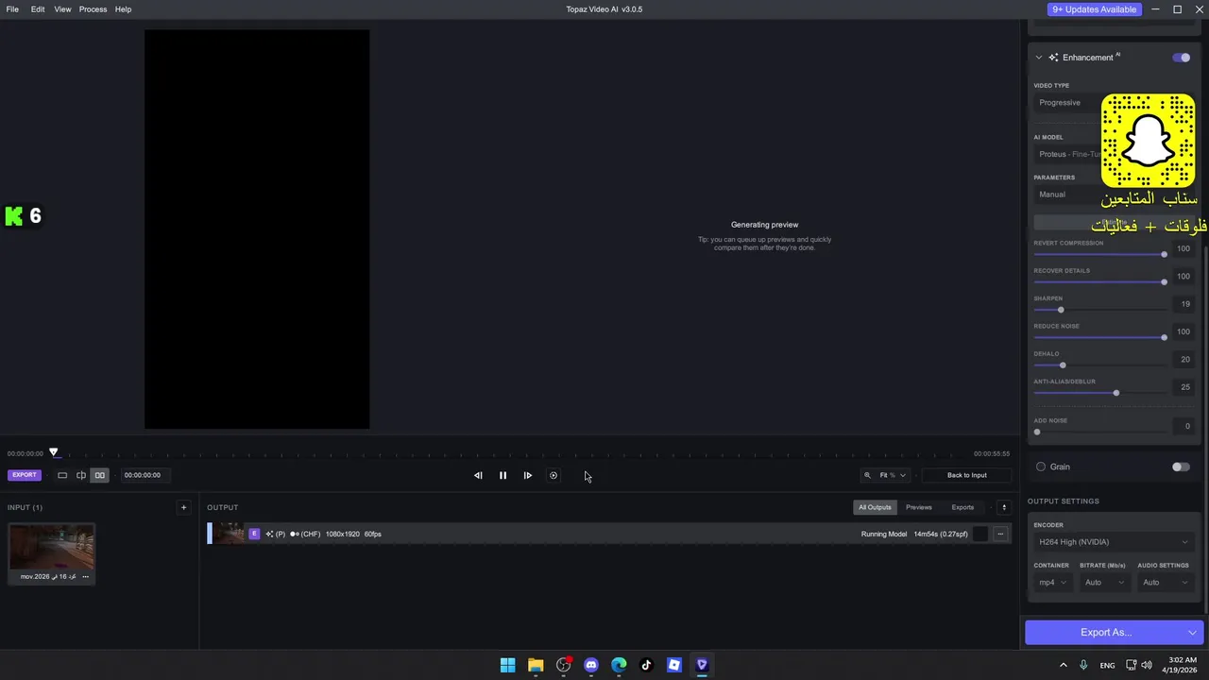
Task: Open volume control in system tray
Action: tap(1147, 665)
